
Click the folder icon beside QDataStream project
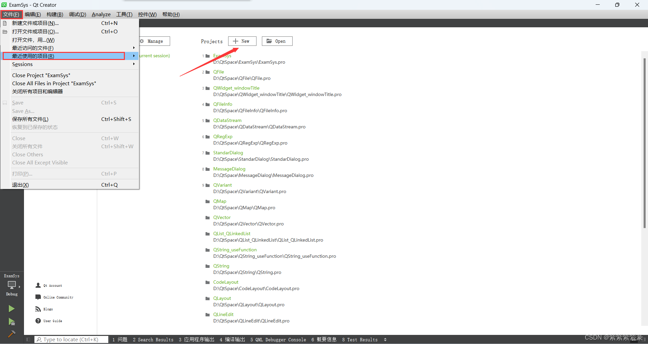click(208, 121)
